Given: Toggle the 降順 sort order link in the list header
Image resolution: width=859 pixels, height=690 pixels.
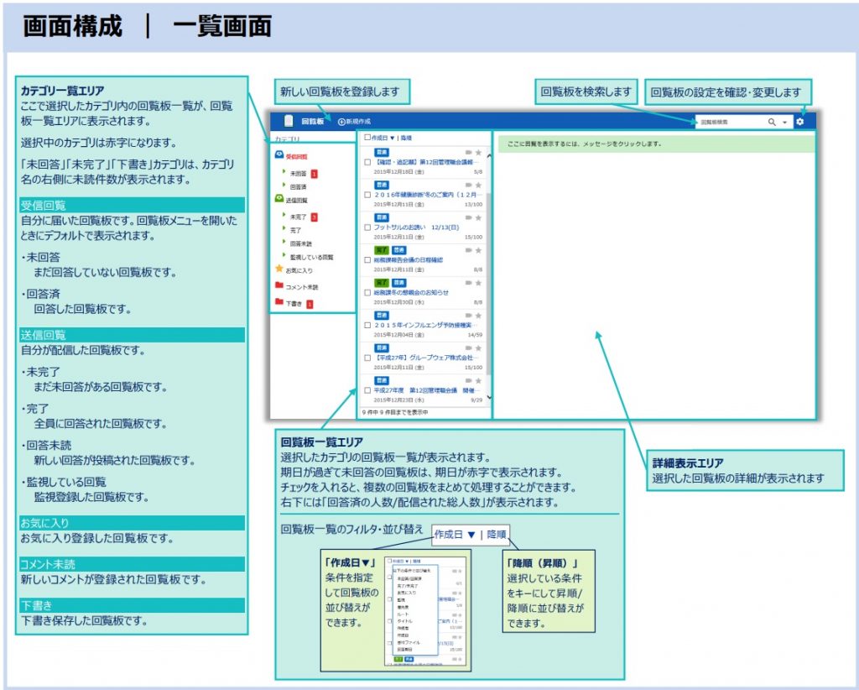Looking at the screenshot, I should (x=406, y=139).
